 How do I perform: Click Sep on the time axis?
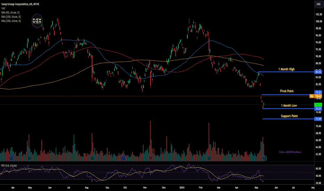point(107,188)
